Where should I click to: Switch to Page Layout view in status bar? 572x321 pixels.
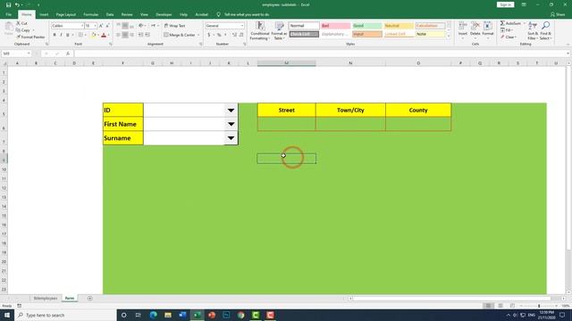(x=500, y=306)
